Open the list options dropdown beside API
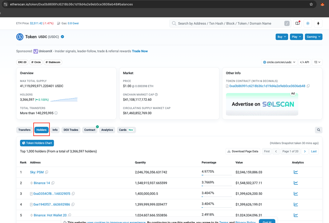Image resolution: width=329 pixels, height=223 pixels. tap(317, 62)
